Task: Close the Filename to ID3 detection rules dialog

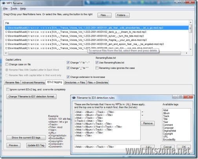Action: point(188,97)
